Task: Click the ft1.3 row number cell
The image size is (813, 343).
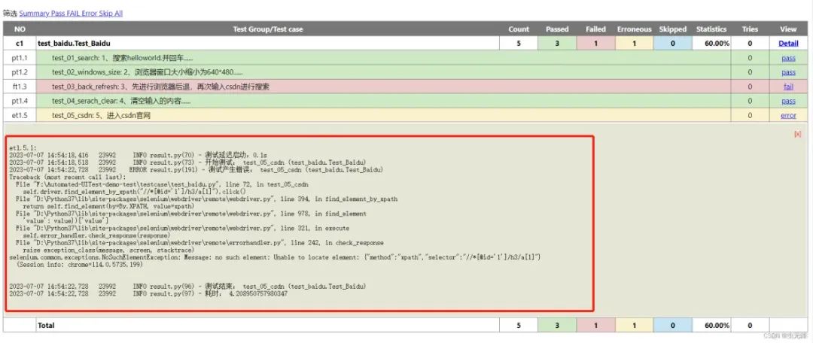Action: [20, 87]
